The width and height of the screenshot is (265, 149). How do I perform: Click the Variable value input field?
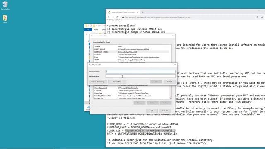[140, 76]
